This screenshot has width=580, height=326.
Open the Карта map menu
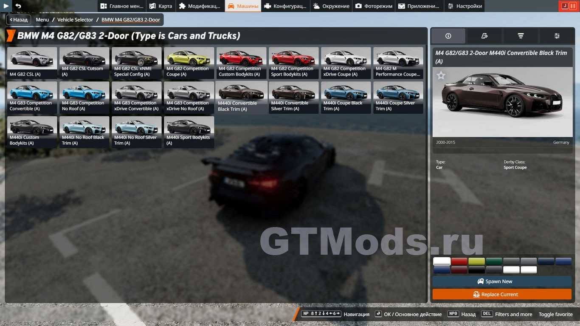(161, 6)
